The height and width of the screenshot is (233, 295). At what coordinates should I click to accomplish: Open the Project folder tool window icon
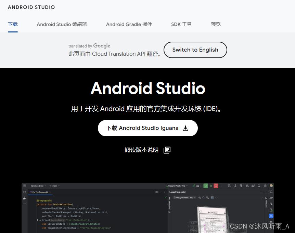pyautogui.click(x=24, y=192)
